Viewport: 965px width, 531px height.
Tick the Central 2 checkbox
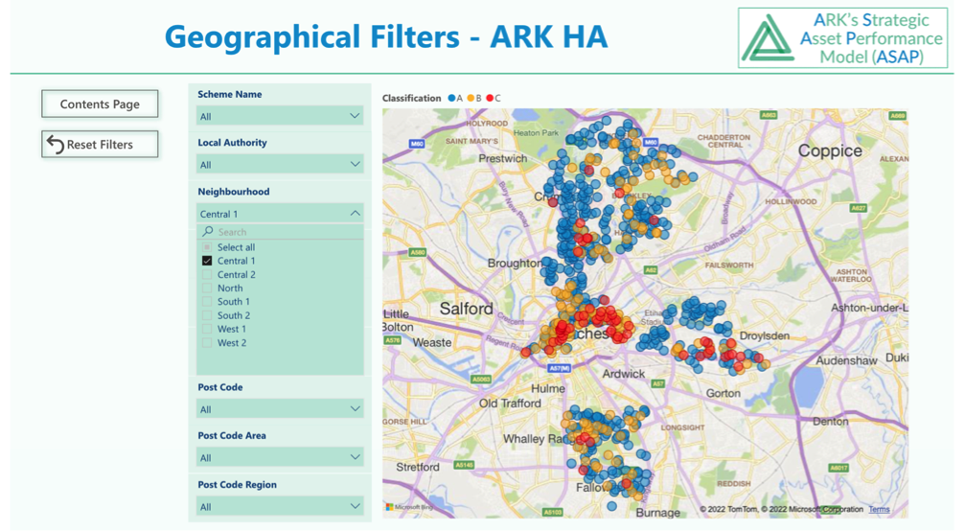pos(207,274)
